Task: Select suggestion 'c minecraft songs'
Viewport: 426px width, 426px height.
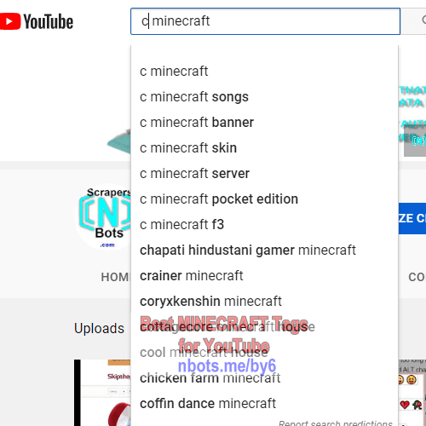Action: click(x=264, y=97)
